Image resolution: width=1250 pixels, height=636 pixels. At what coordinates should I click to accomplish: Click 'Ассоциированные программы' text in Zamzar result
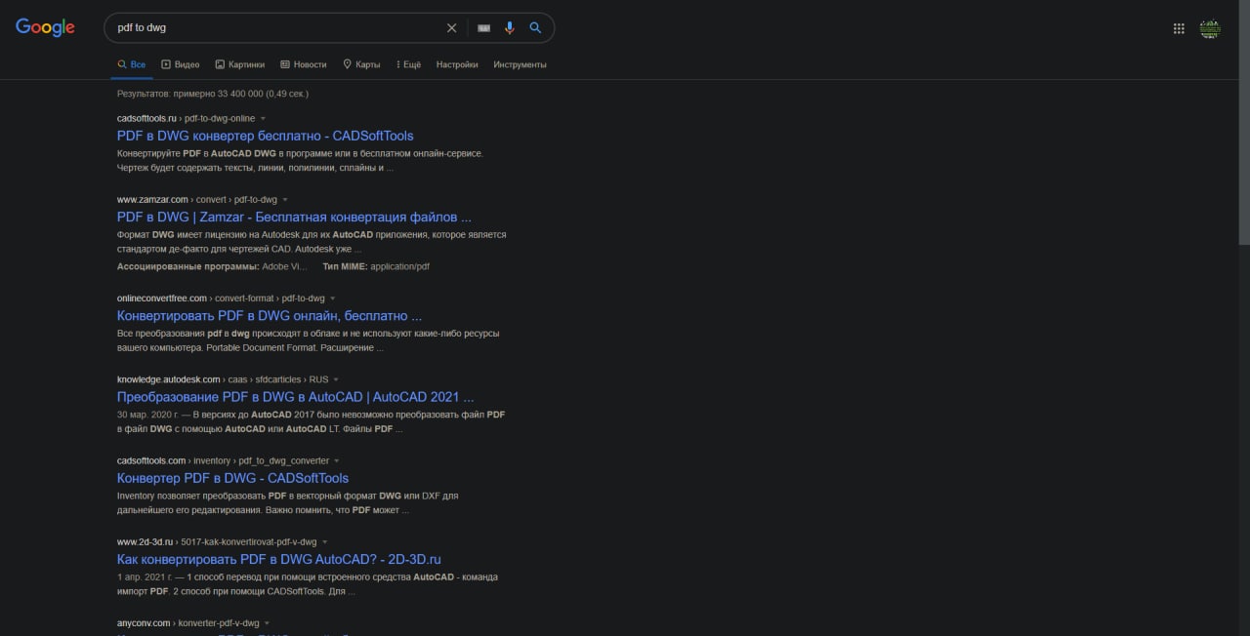click(x=187, y=266)
